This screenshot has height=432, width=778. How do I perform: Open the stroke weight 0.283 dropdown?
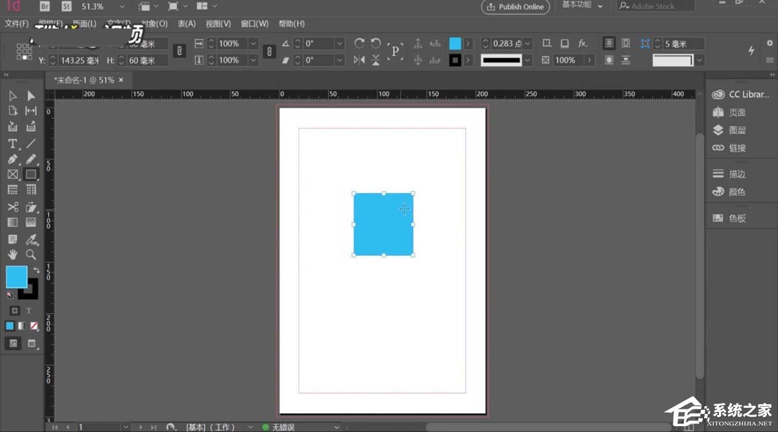point(528,43)
